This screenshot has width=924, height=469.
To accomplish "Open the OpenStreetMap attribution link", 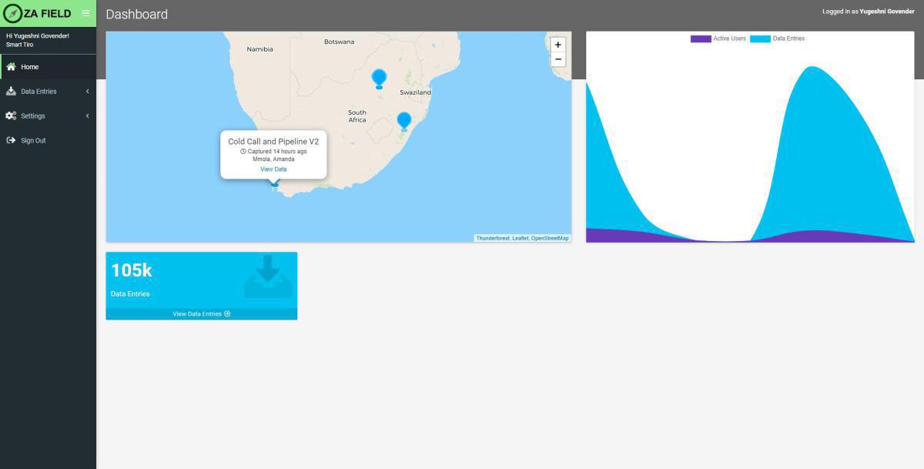I will 550,239.
